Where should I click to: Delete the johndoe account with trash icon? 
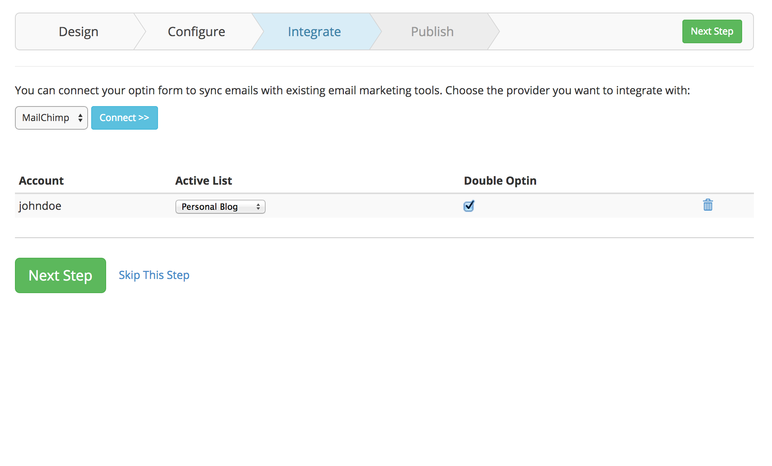pos(708,205)
